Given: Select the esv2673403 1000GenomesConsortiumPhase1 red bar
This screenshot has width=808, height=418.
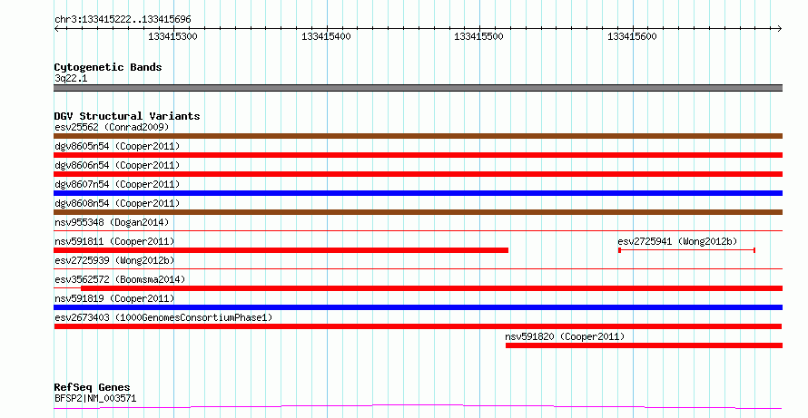Looking at the screenshot, I should tap(418, 326).
